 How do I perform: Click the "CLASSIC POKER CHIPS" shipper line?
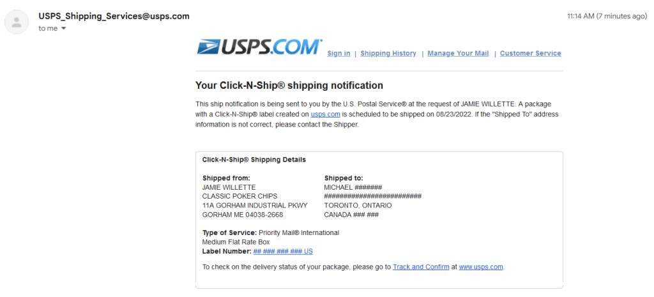coord(240,197)
